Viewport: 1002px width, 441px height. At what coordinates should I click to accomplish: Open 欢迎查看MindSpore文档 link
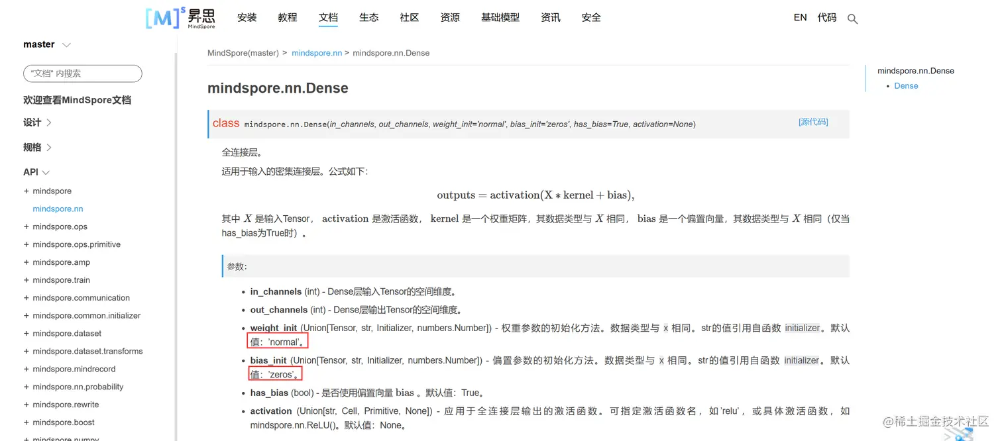tap(77, 100)
